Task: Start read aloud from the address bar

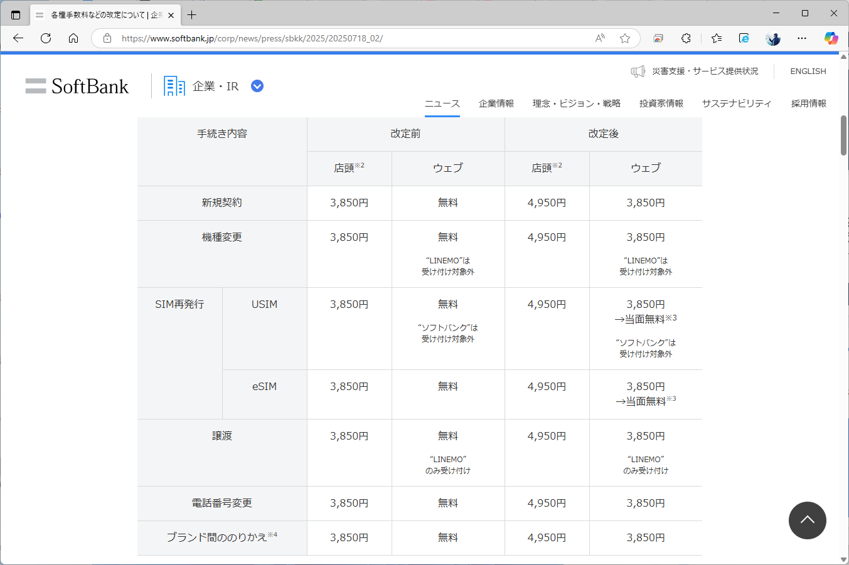Action: tap(599, 38)
